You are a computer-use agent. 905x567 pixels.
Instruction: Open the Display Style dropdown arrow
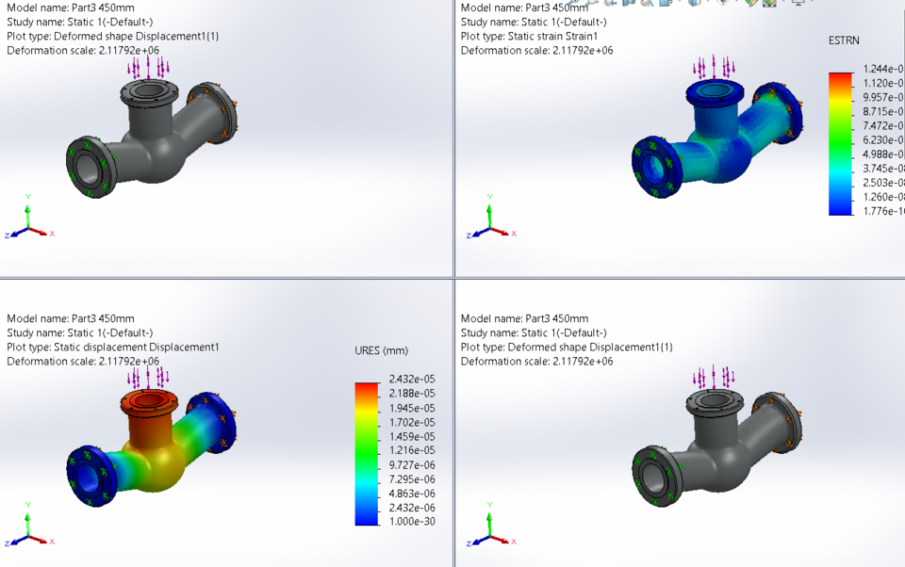tap(708, 5)
